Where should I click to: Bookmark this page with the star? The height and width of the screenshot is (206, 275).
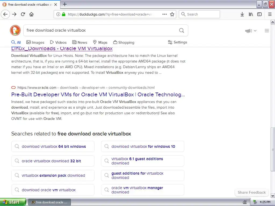point(172,14)
